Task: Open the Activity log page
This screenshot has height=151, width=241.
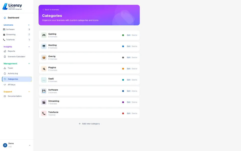Action: coord(17,74)
